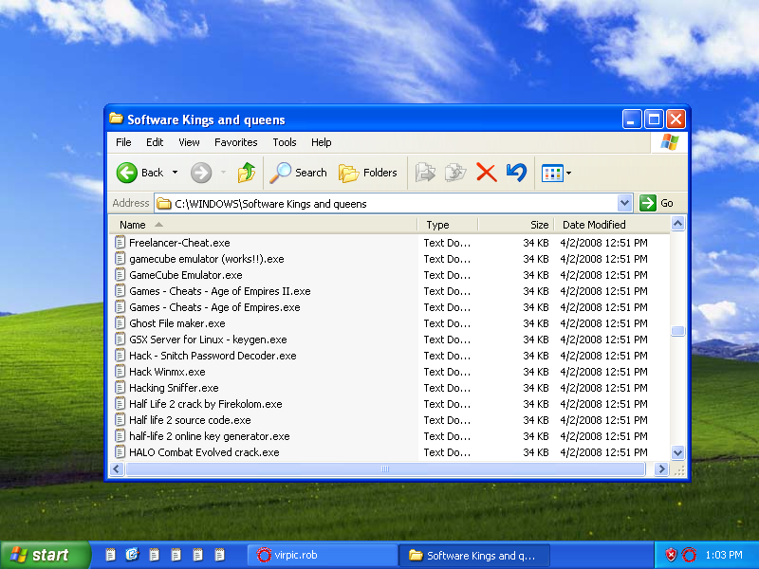
Task: Click the folder icon in the title bar
Action: [116, 119]
